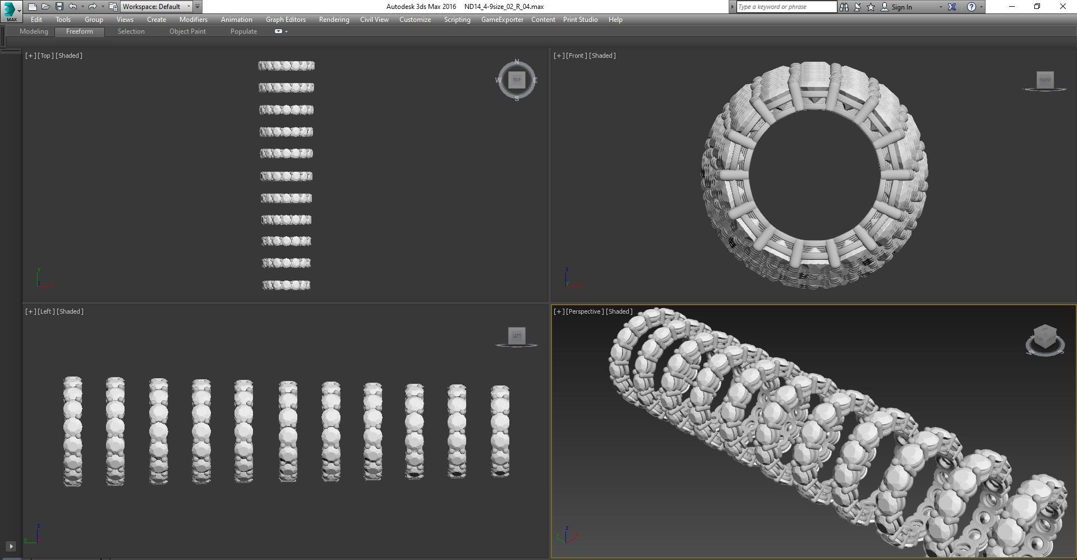Redo action with the redo arrow
1077x560 pixels.
(93, 7)
